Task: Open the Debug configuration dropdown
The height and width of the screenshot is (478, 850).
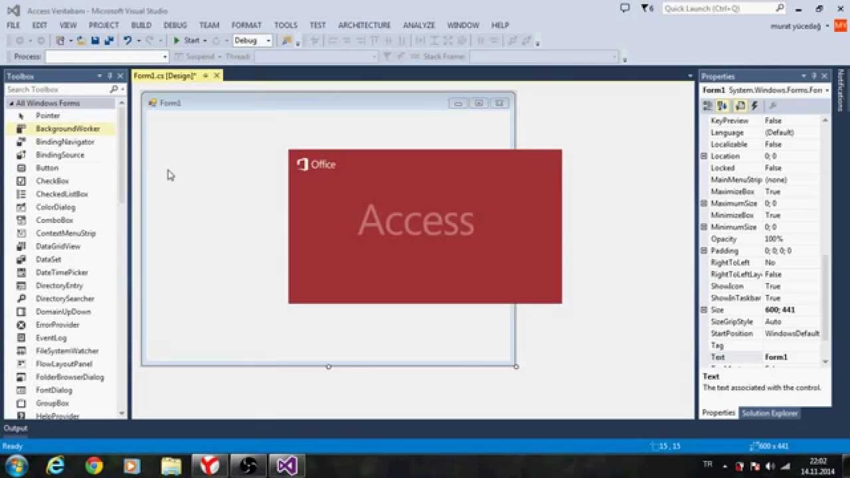Action: point(252,40)
